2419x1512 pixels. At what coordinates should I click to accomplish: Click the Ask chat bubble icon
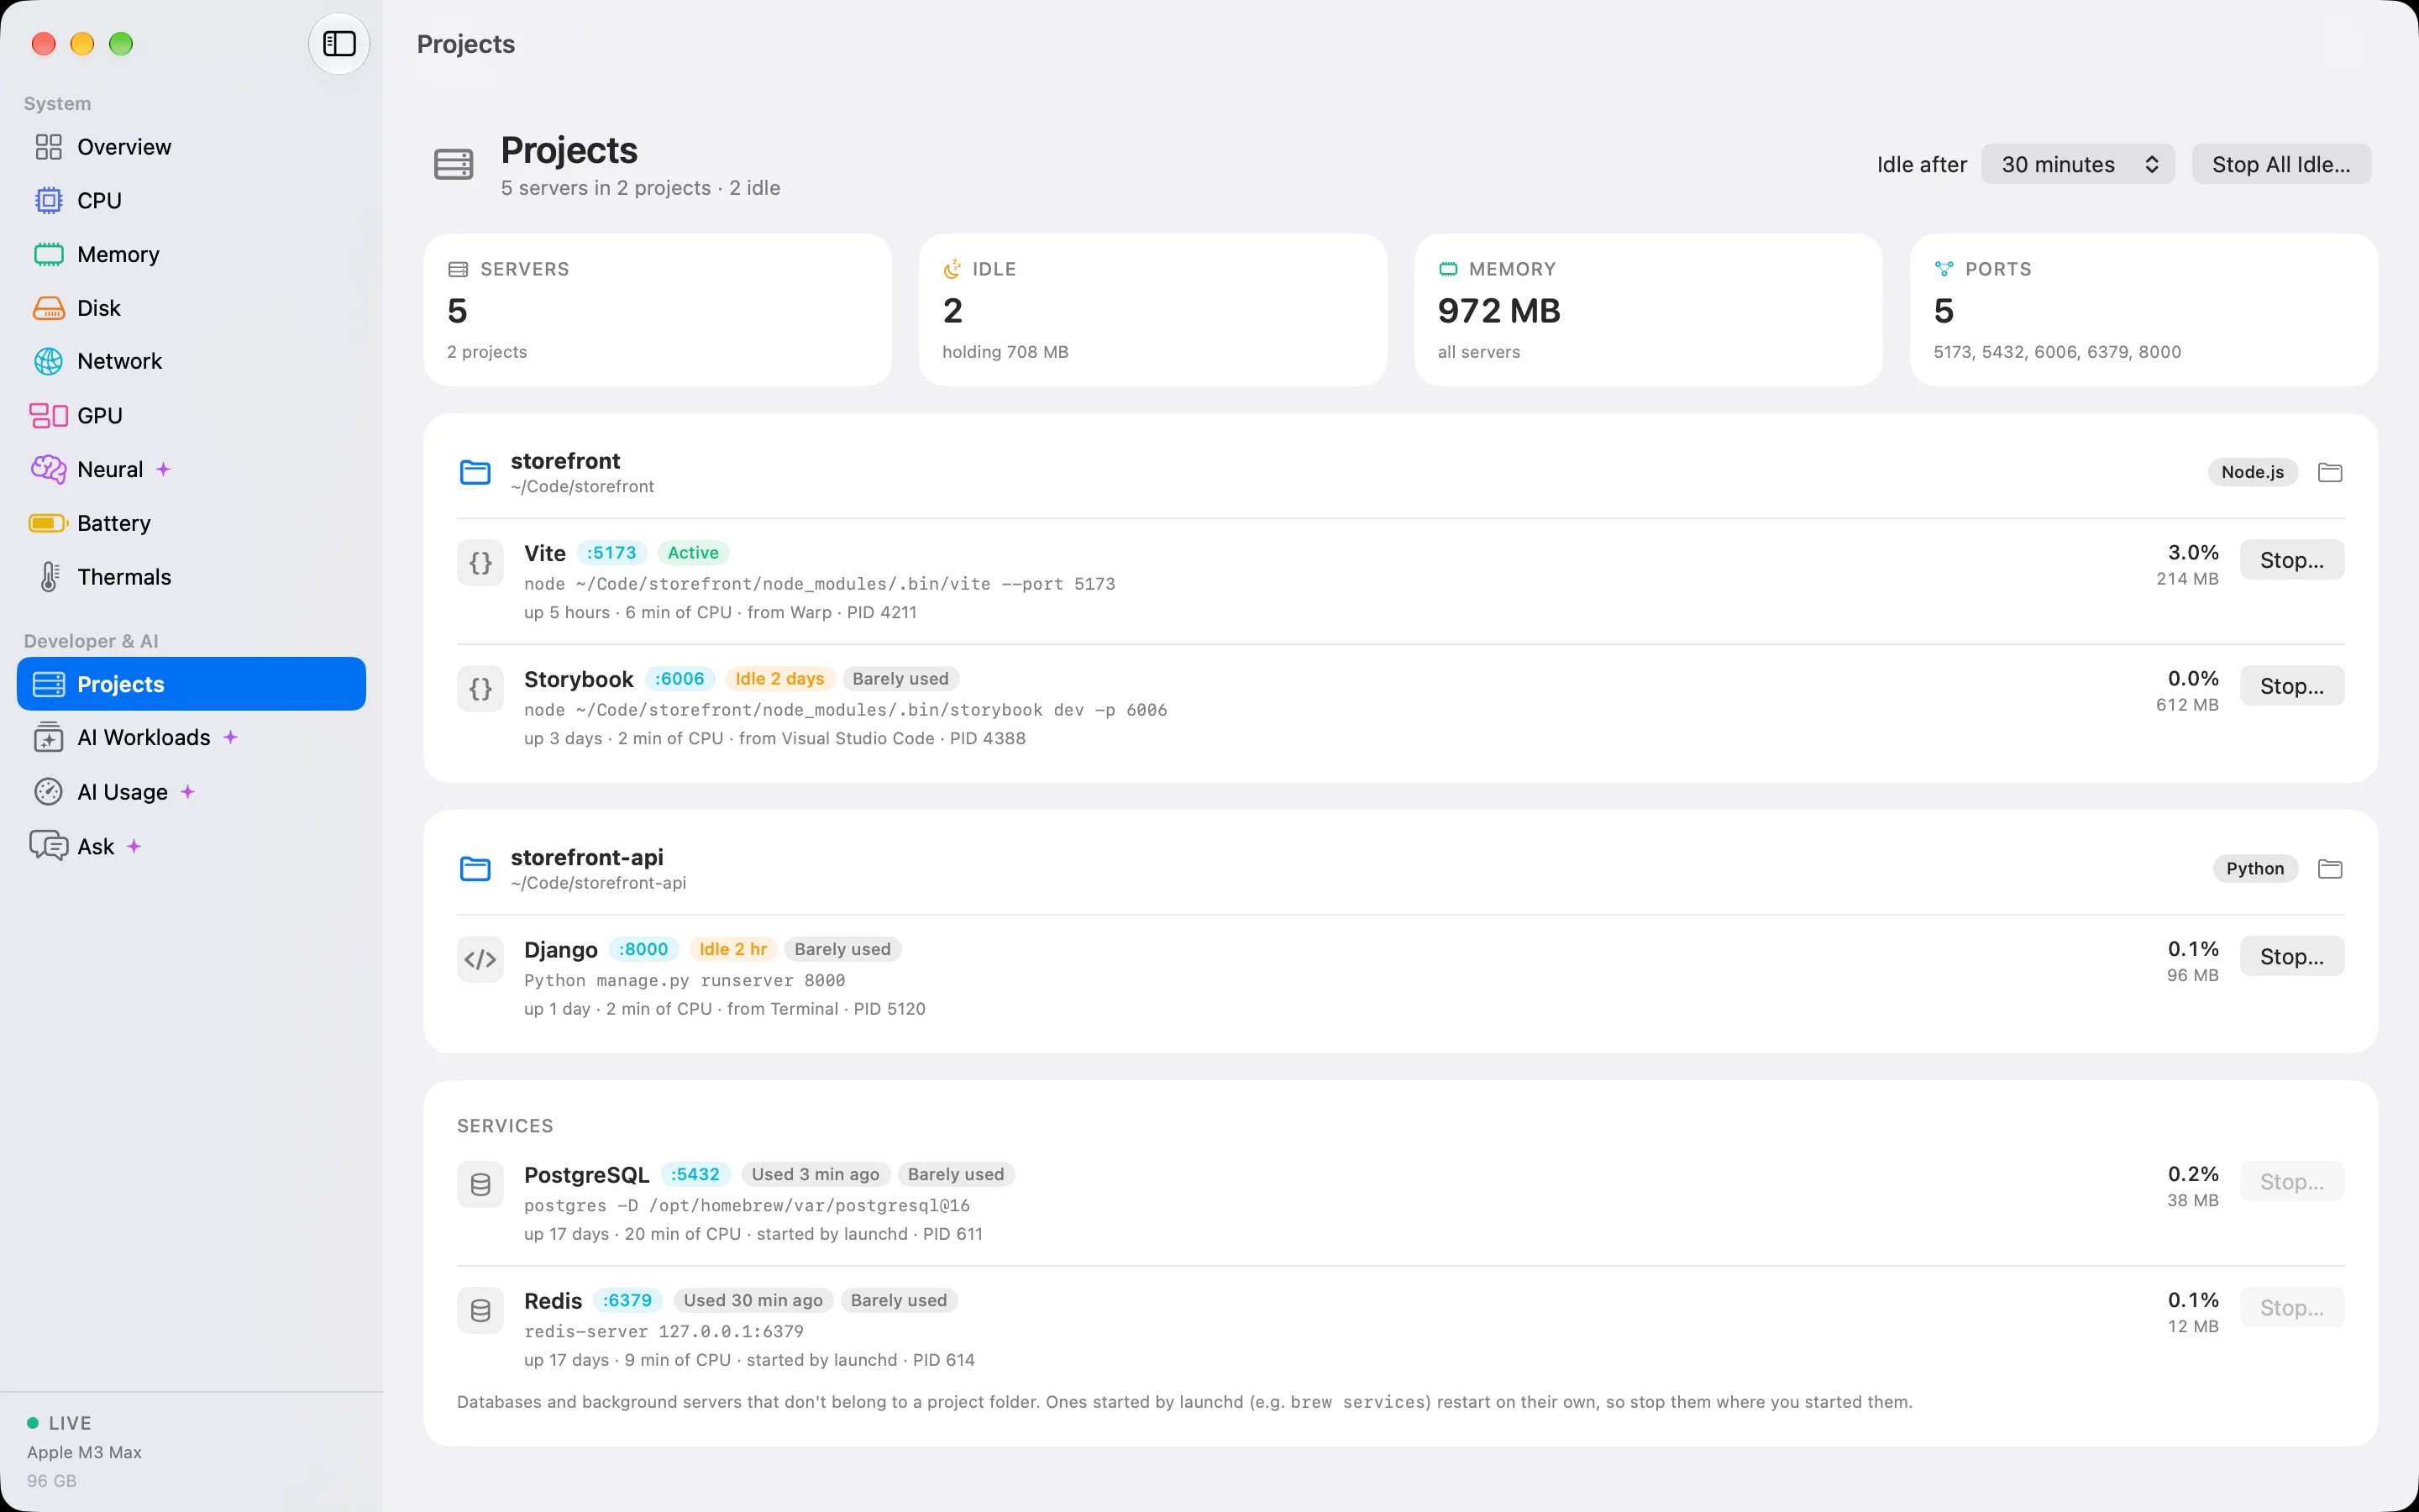tap(48, 846)
